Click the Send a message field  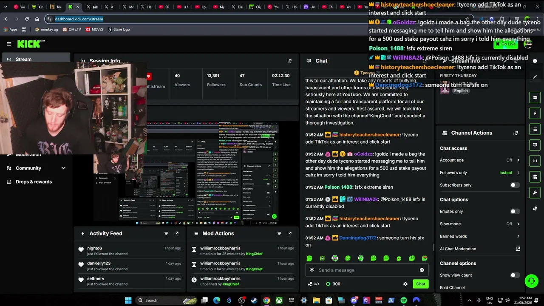(366, 270)
